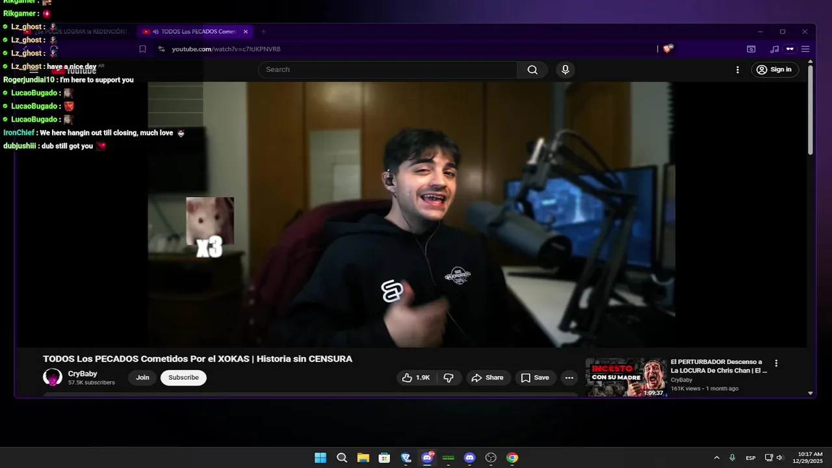832x468 pixels.
Task: Focus the YouTube Search input field
Action: (x=387, y=70)
